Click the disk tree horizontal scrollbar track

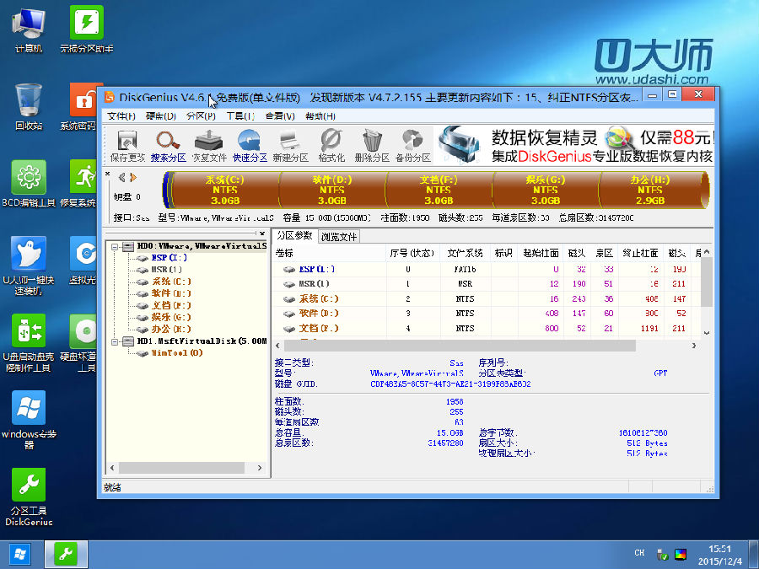click(x=181, y=468)
